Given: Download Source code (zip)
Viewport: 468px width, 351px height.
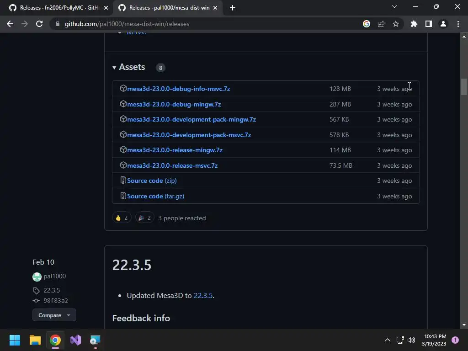Looking at the screenshot, I should pos(152,181).
